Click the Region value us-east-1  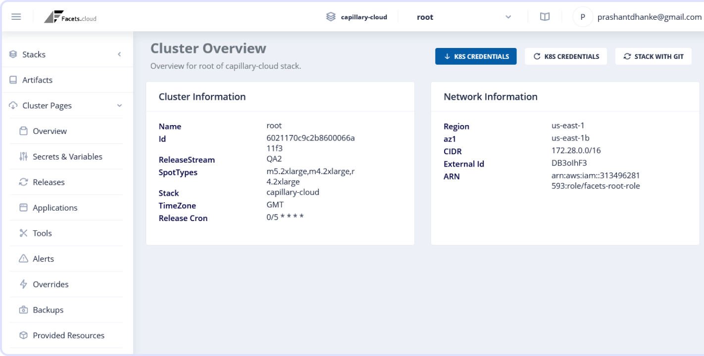point(568,126)
